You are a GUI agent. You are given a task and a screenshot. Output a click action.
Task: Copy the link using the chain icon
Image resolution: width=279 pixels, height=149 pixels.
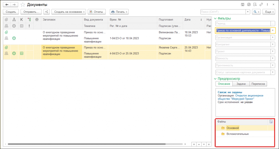click(x=261, y=5)
